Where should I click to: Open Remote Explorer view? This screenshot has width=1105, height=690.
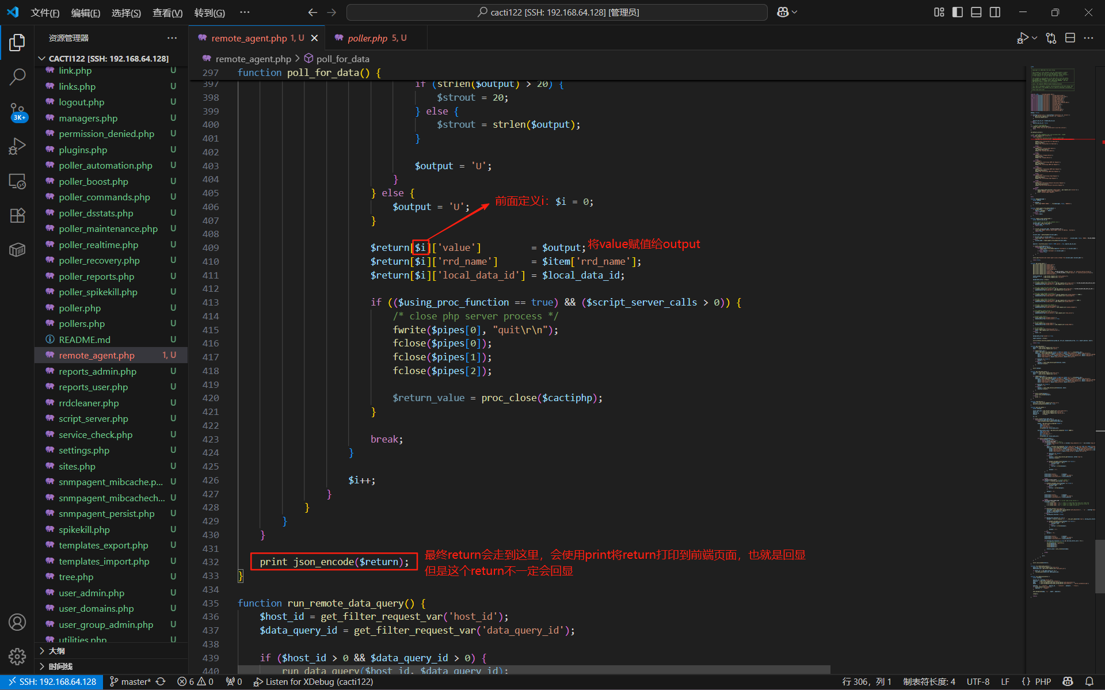point(17,181)
